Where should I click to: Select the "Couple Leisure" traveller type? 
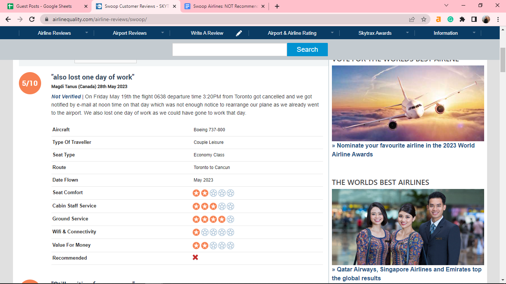pos(209,142)
